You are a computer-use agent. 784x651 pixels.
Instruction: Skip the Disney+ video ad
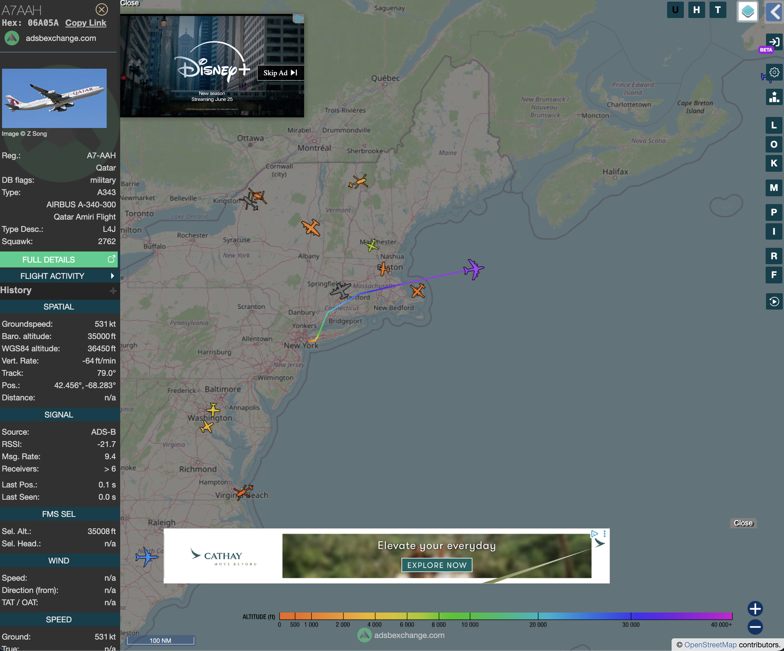point(280,73)
